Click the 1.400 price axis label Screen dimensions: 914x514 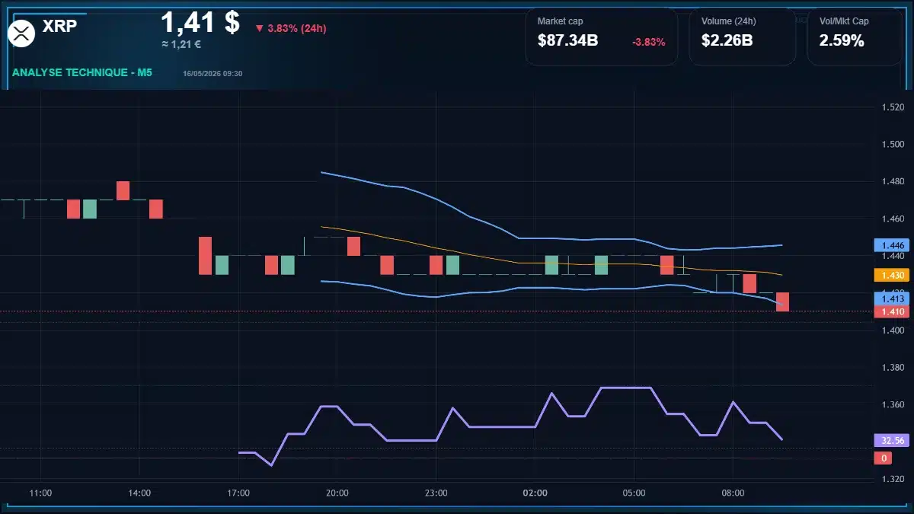click(893, 330)
